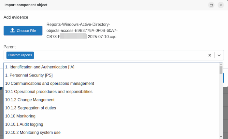
Task: Maximize the Import component object dialog
Action: pos(211,5)
